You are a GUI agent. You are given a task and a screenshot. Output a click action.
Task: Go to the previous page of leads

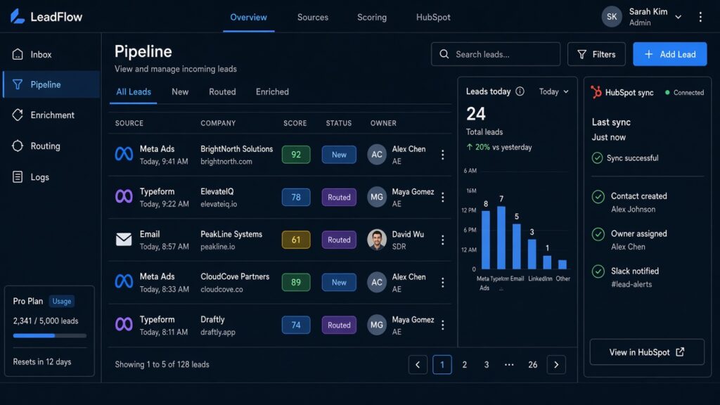click(418, 365)
